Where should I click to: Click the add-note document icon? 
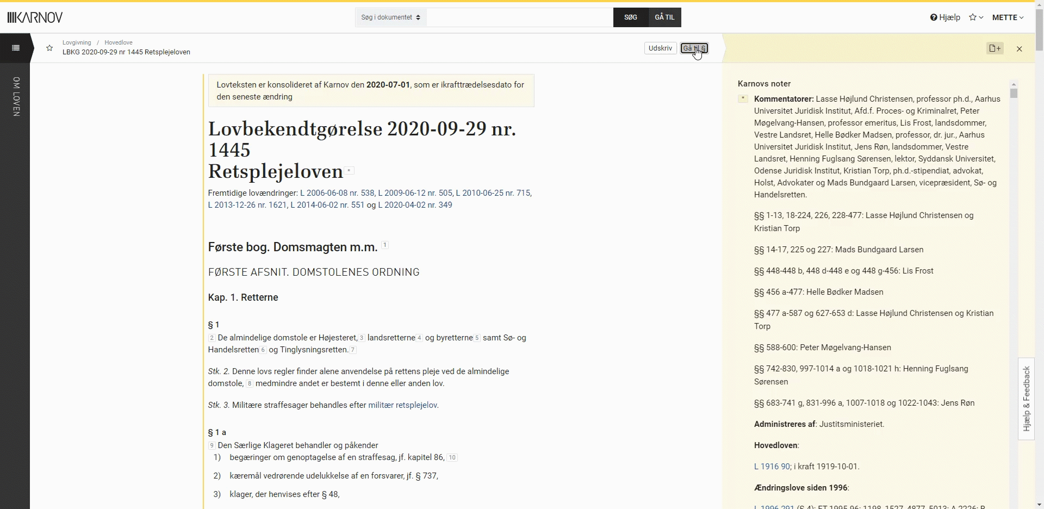point(995,48)
